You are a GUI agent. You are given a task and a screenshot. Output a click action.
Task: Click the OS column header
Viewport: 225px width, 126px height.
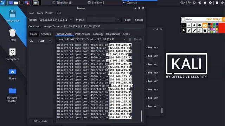click(x=31, y=41)
